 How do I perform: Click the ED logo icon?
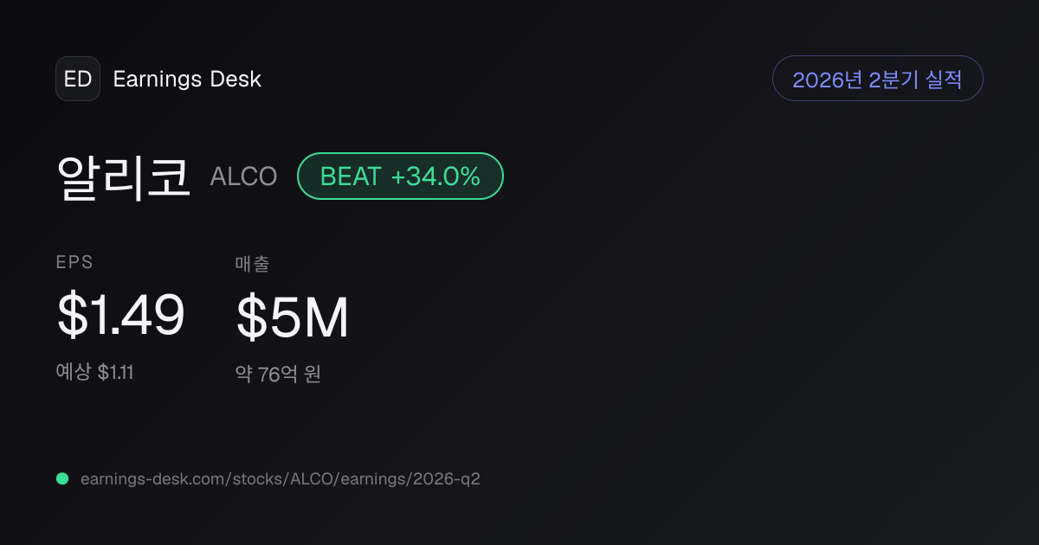tap(78, 79)
